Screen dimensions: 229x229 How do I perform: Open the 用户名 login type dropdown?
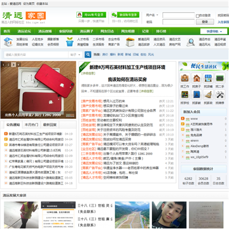(x=152, y=15)
